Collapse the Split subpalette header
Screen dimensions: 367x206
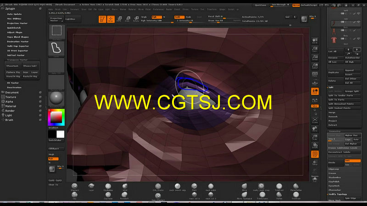[331, 87]
